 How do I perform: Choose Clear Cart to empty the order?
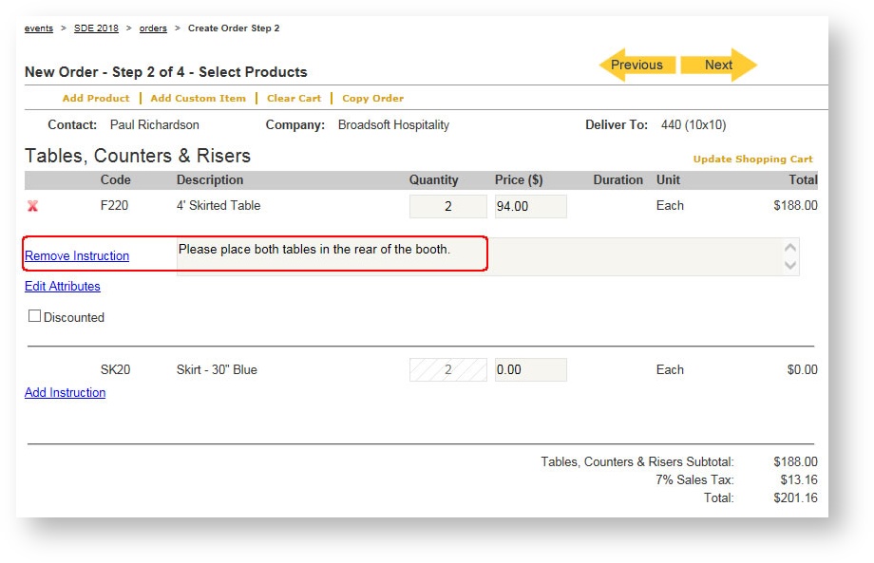tap(294, 98)
